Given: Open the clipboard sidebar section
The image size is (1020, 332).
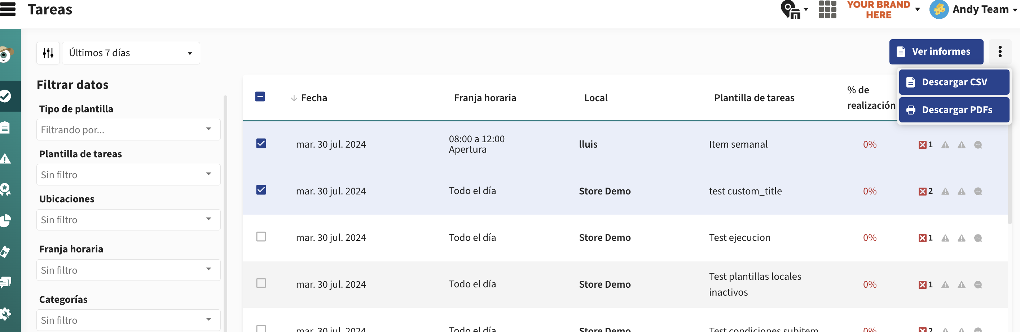Looking at the screenshot, I should (5, 127).
